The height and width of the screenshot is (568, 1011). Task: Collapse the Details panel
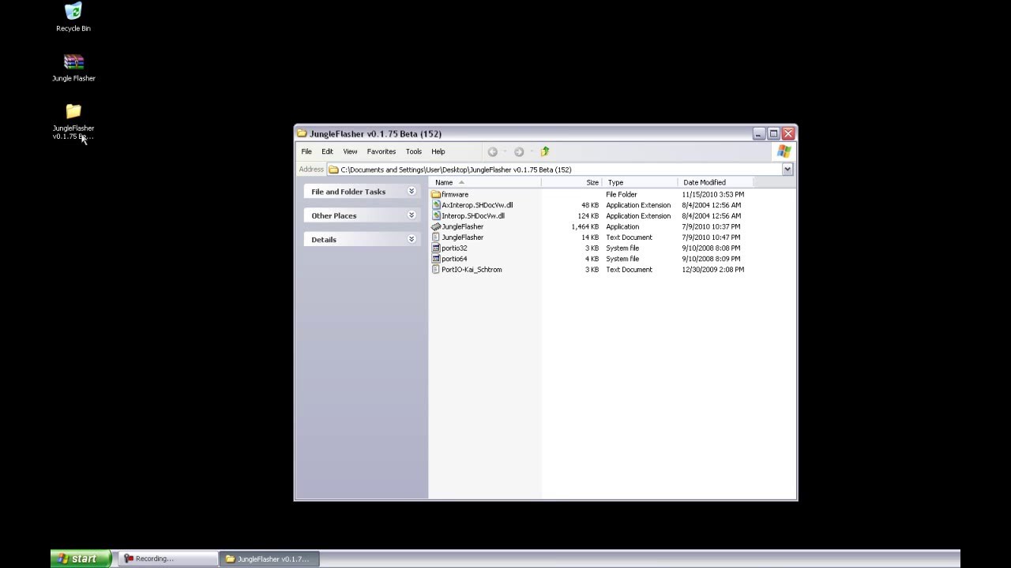pos(412,239)
